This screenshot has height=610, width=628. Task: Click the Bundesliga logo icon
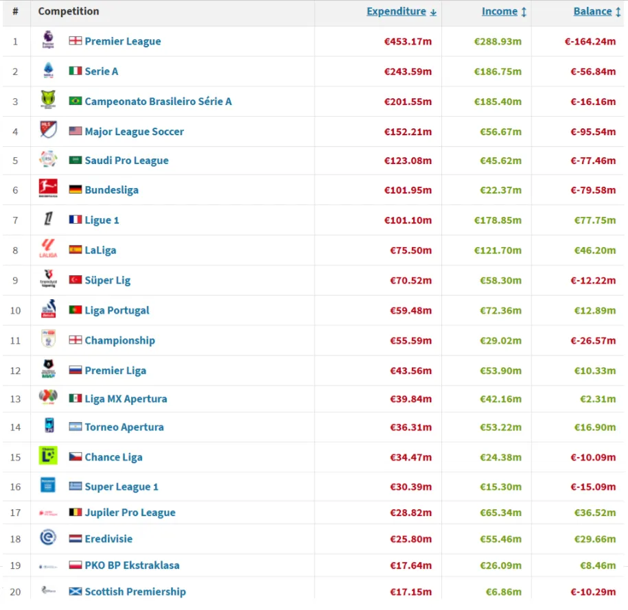(48, 189)
